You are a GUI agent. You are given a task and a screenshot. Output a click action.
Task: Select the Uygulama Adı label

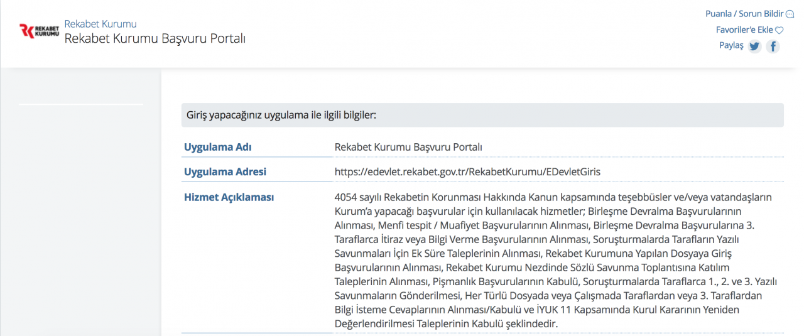[217, 147]
